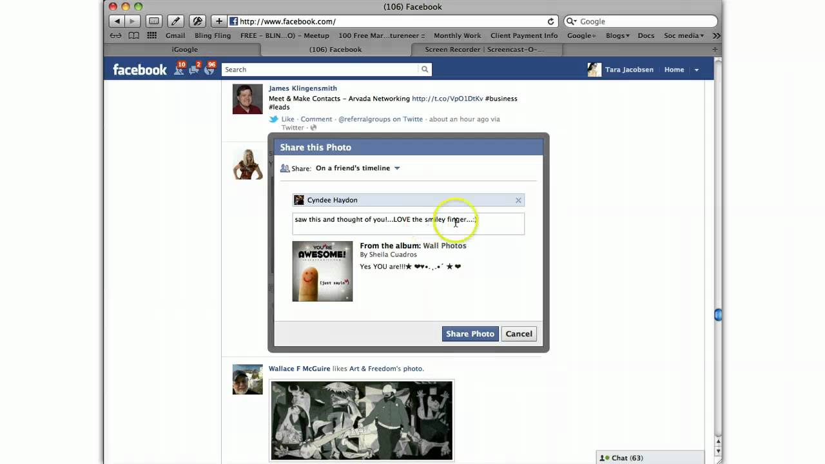825x464 pixels.
Task: Open Tara Jacobsen profile name link
Action: (x=629, y=70)
